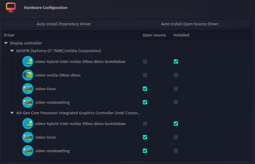Image resolution: width=255 pixels, height=164 pixels.
Task: Toggle Open-source checkbox for Intel bumblebee driver
Action: pos(145,123)
